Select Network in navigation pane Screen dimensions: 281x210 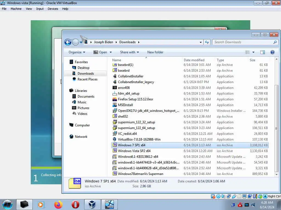[x=81, y=137]
